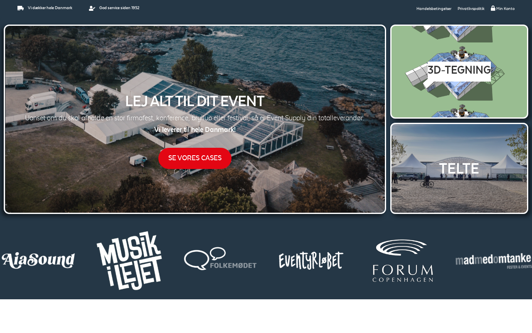Click the padlock icon beside Min Konto
This screenshot has width=532, height=333.
(x=493, y=8)
